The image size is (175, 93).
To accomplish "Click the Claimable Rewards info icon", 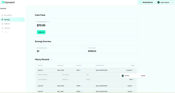I will [48, 22].
